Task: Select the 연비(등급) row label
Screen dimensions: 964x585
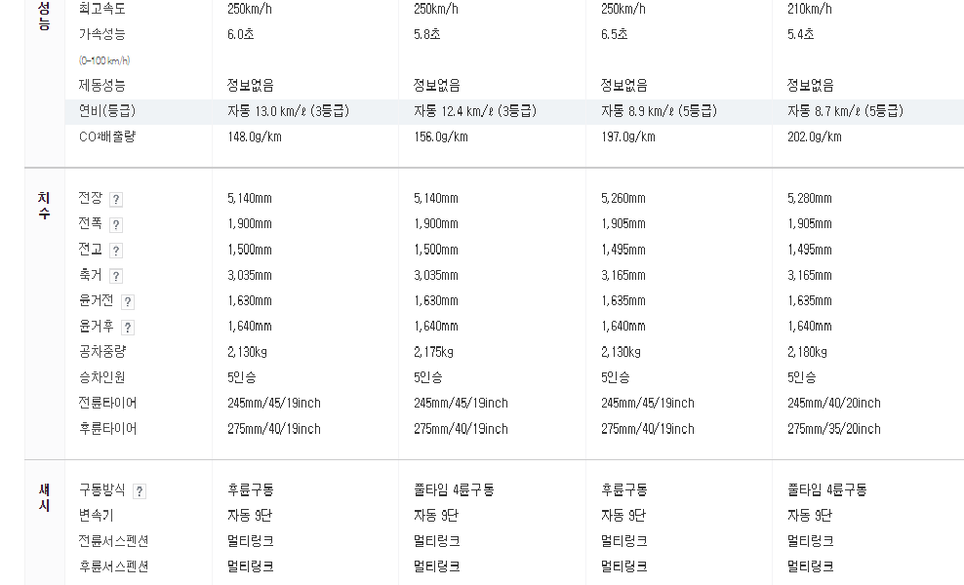Action: [107, 110]
